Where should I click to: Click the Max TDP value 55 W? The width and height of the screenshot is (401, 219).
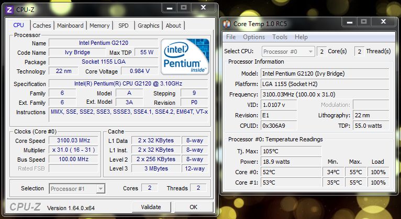pyautogui.click(x=147, y=52)
